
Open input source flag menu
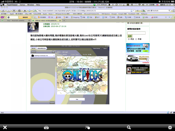[x=157, y=5]
